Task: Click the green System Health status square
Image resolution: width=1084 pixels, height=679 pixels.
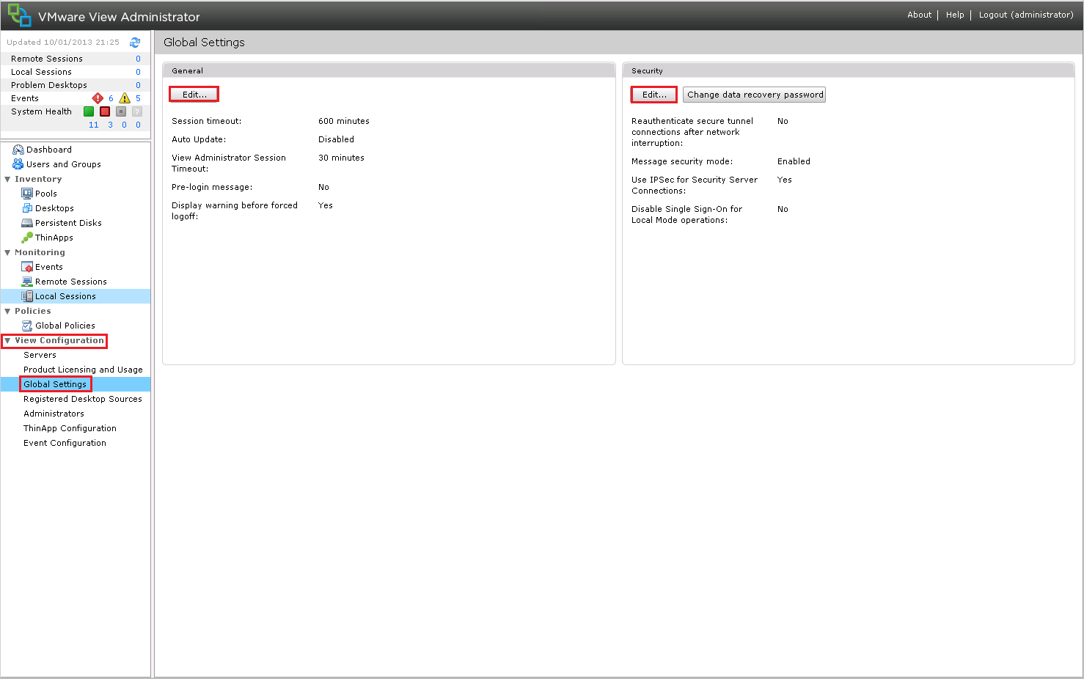Action: pos(89,111)
